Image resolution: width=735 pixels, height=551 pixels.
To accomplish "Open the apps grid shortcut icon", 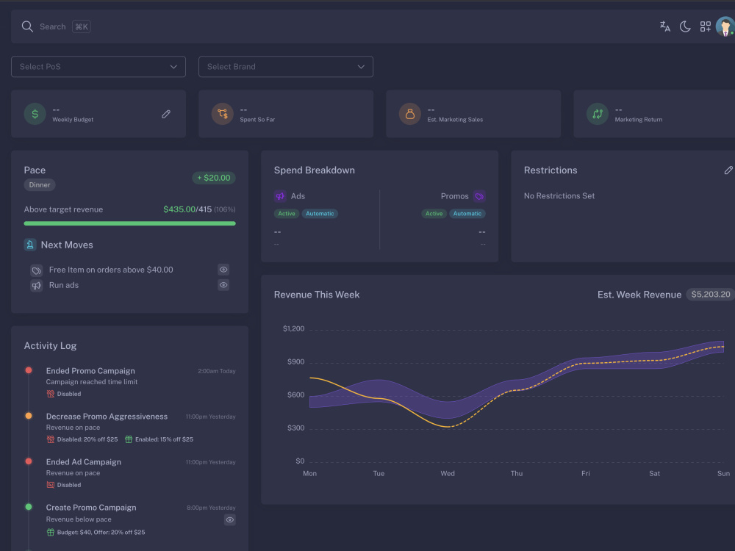I will [705, 26].
